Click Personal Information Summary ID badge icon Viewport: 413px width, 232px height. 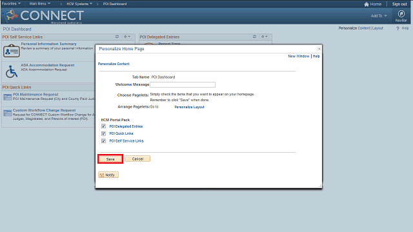coord(12,50)
